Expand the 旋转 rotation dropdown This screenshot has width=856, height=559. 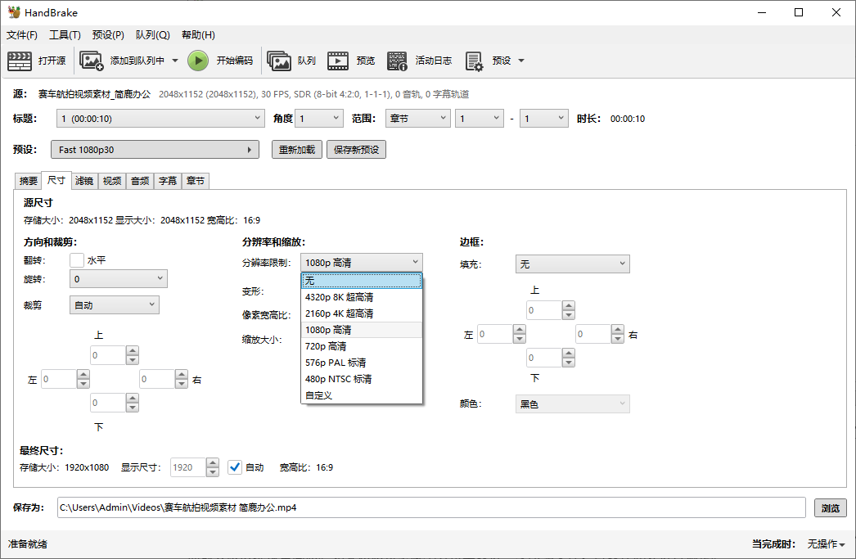tap(119, 279)
